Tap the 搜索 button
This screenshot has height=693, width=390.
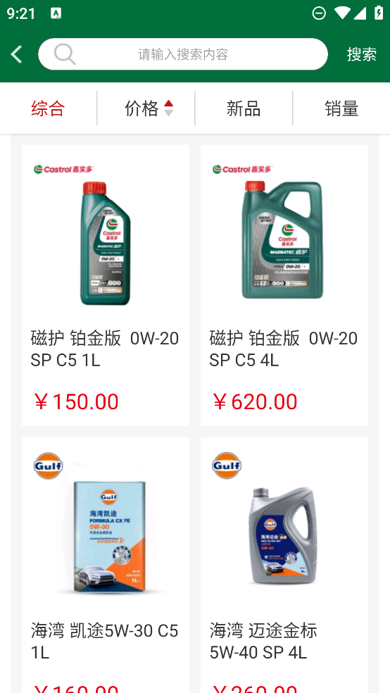[362, 54]
